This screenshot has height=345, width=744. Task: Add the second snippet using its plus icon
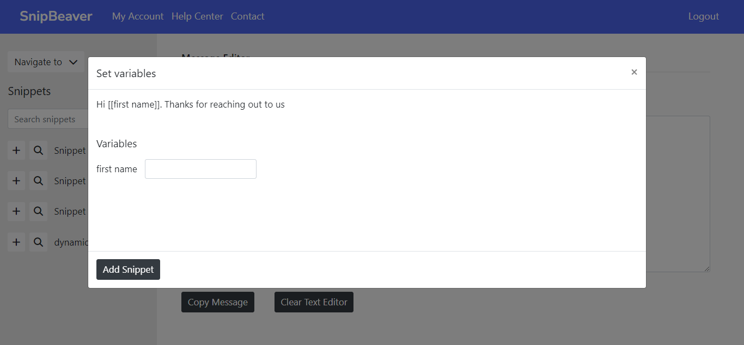coord(16,181)
